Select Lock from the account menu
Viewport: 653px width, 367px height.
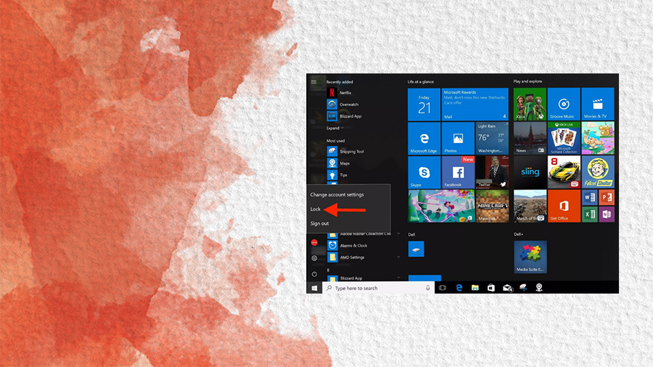[316, 209]
